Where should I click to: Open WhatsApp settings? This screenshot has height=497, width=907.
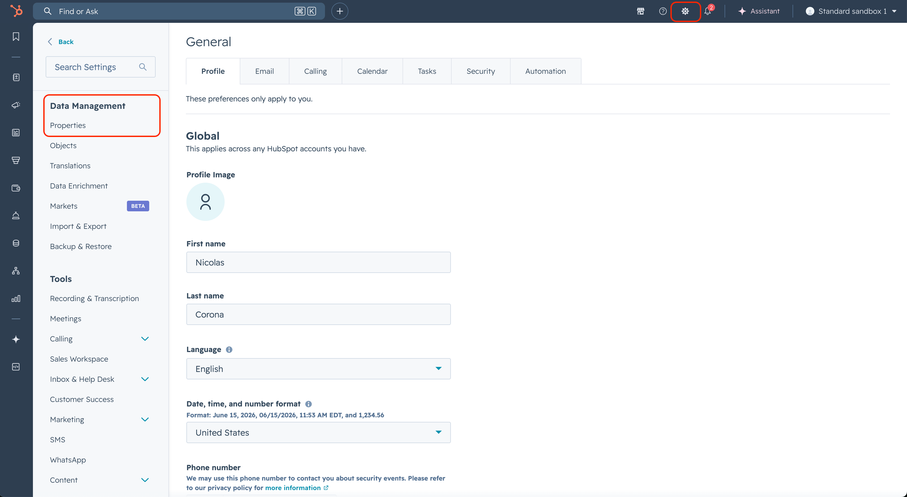coord(68,460)
